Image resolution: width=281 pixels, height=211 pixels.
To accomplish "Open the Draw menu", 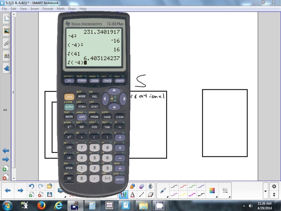I will tap(72, 8).
